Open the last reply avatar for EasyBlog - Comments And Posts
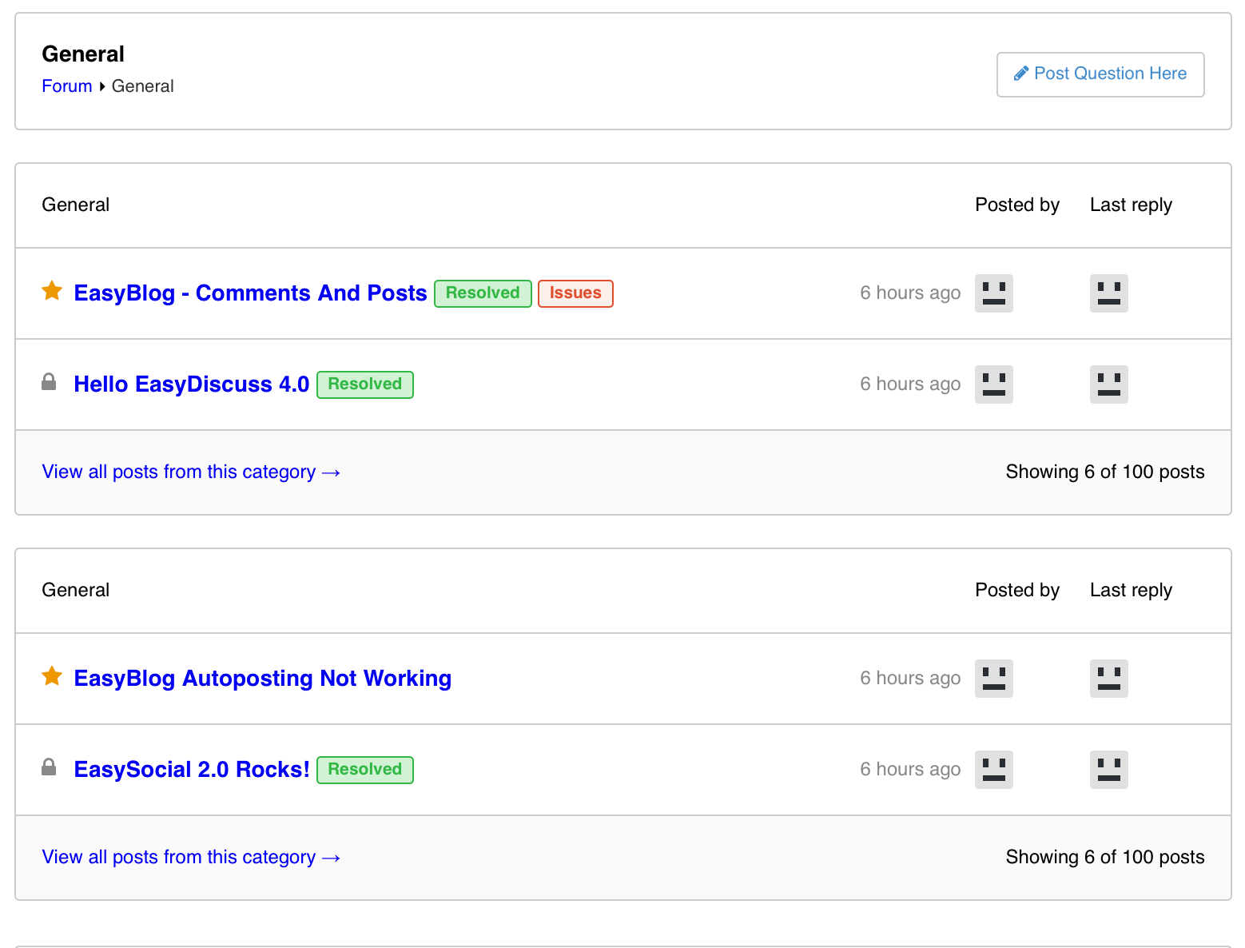Viewport: 1245px width, 948px height. 1109,293
